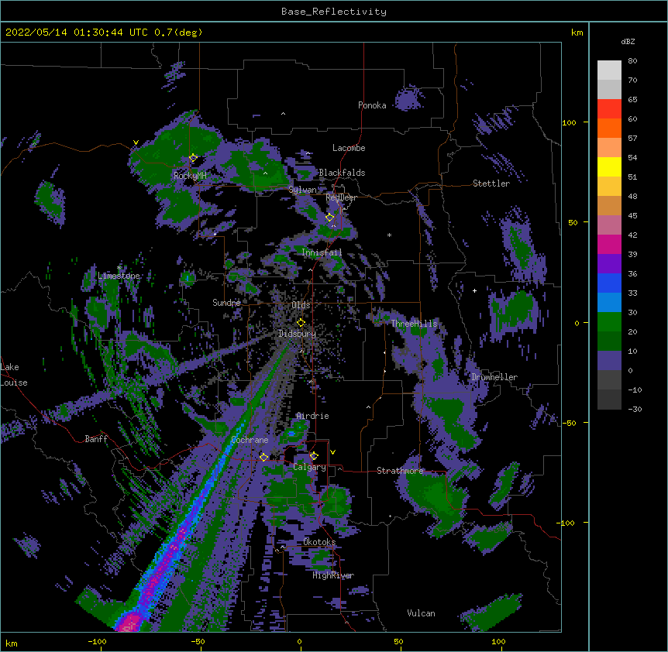Screen dimensions: 668x652
Task: Click the yellow diamond marker between Olds and Didsbury
Action: click(x=301, y=322)
